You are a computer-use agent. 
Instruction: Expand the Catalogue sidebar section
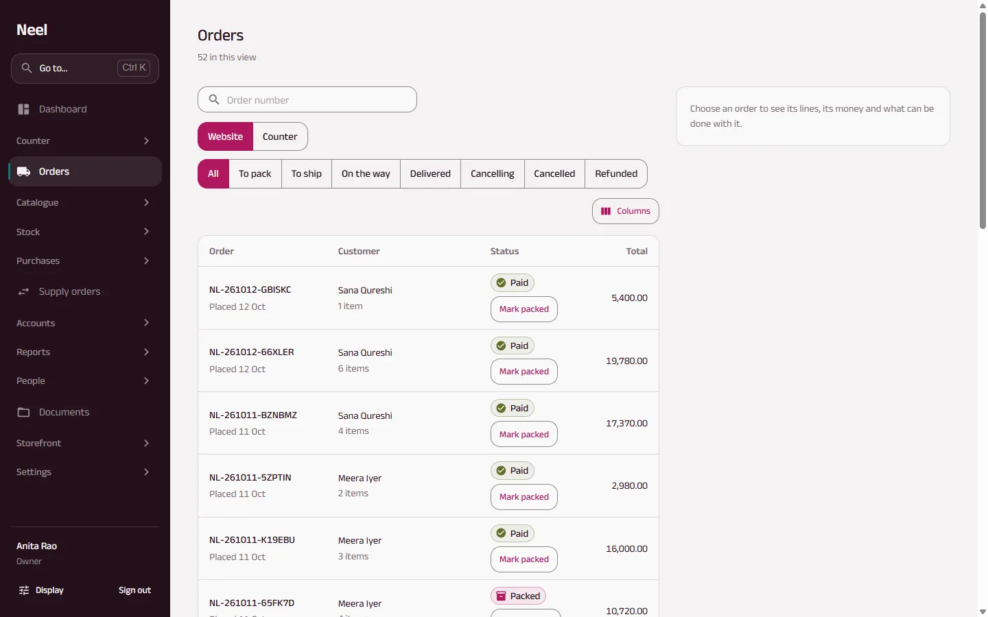pos(85,202)
